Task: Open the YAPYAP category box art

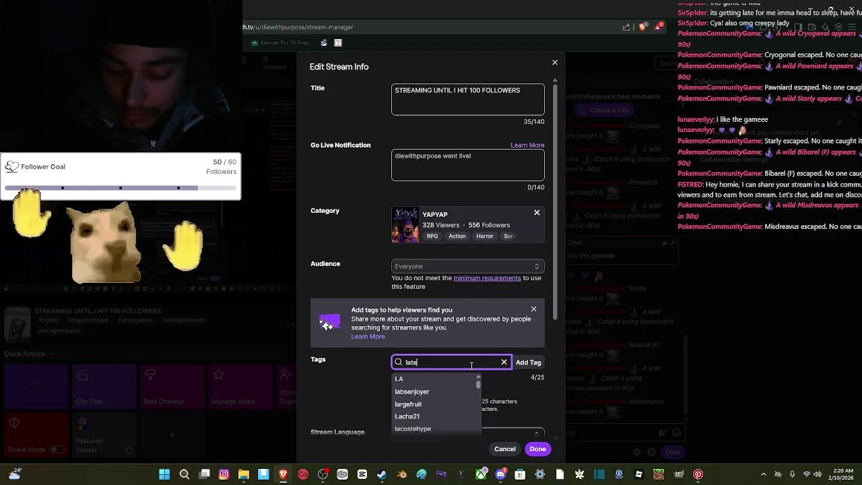Action: click(405, 225)
